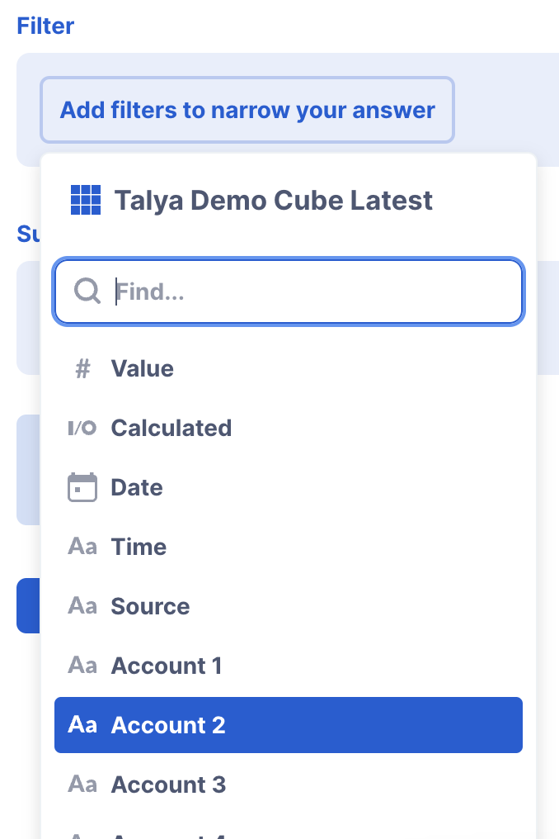Click the magnifier icon in search box
Image resolution: width=559 pixels, height=839 pixels.
point(87,291)
